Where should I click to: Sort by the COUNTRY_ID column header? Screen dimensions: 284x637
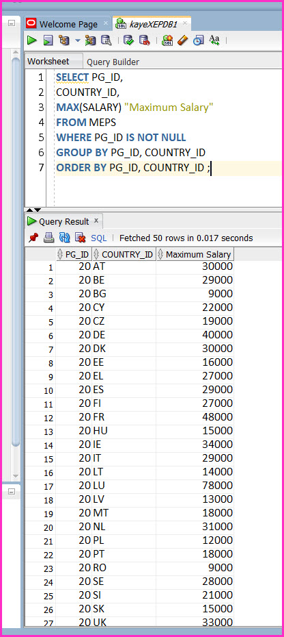[x=124, y=255]
